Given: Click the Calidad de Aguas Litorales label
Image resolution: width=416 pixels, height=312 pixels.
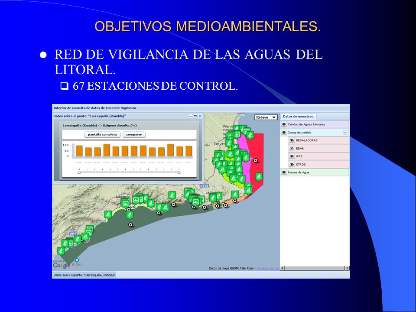Looking at the screenshot, I should (x=306, y=124).
